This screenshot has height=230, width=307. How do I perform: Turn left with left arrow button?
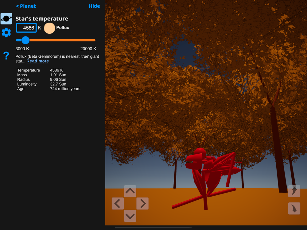(x=118, y=203)
